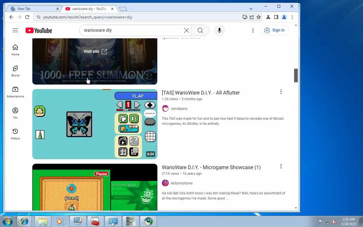Click the scrollbar up arrow

[296, 25]
